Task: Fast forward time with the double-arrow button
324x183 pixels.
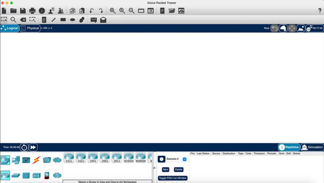Action: pyautogui.click(x=33, y=147)
